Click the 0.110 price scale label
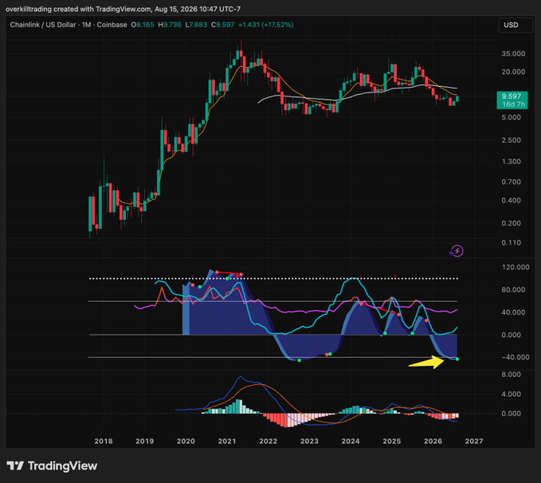 [x=513, y=243]
